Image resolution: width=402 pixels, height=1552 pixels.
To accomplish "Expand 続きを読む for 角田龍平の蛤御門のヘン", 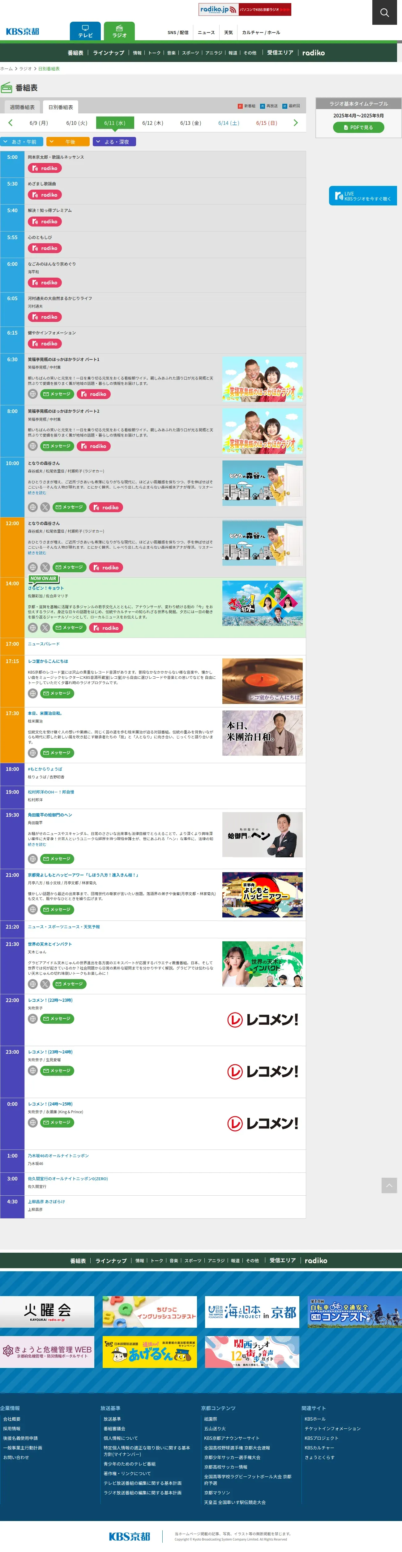I will click(x=37, y=845).
